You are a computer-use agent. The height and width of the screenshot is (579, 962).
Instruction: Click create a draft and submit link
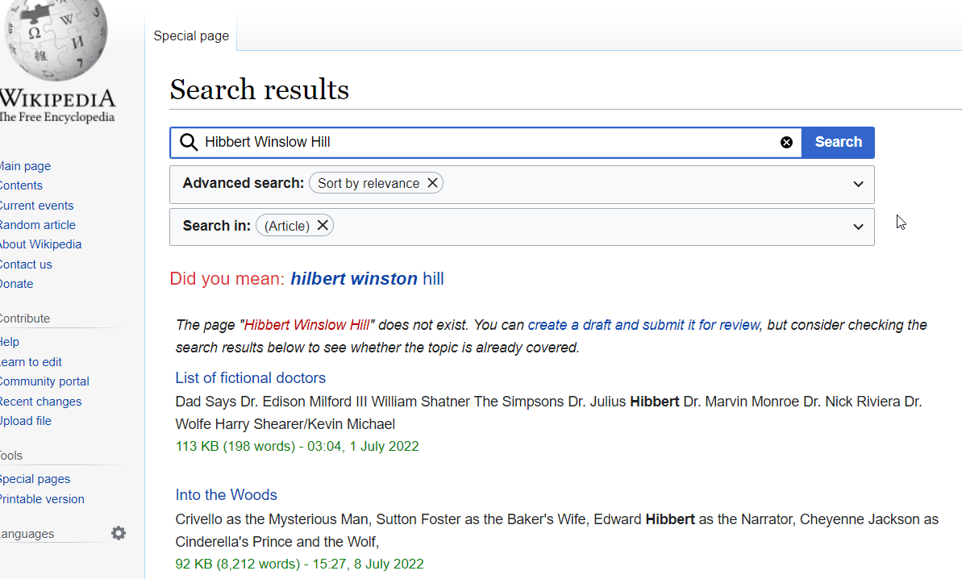click(x=643, y=325)
